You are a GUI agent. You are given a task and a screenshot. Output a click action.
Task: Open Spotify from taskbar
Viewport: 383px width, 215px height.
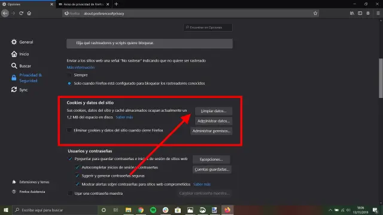click(x=153, y=210)
